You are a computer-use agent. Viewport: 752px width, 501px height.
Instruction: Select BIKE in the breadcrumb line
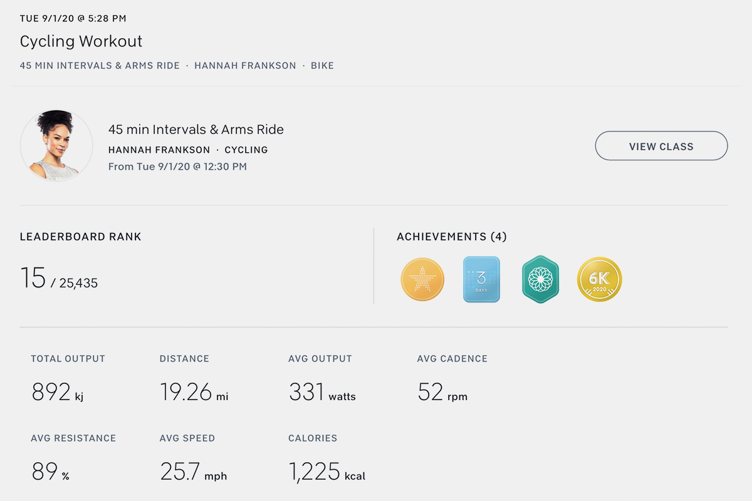322,65
